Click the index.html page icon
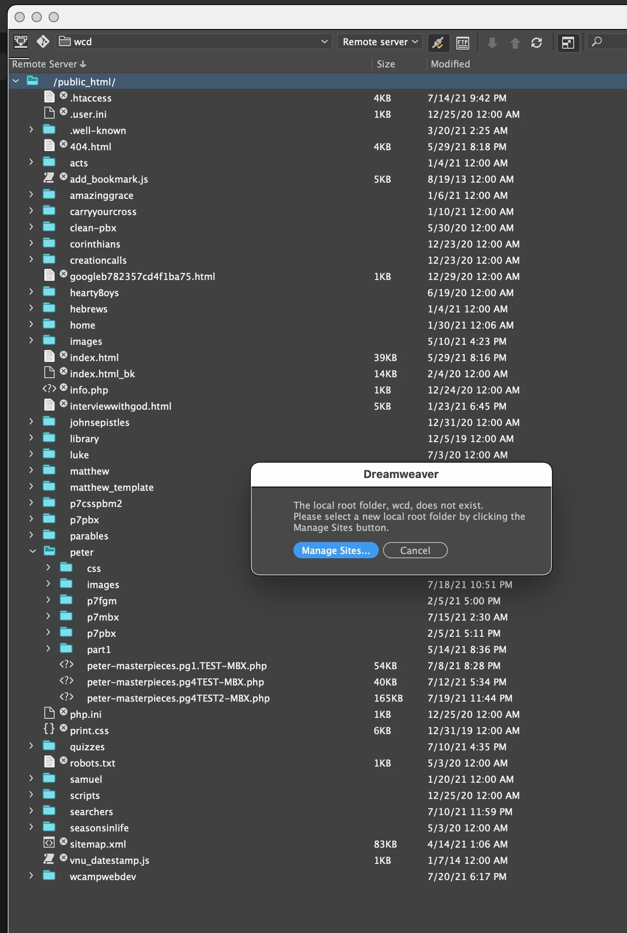This screenshot has height=933, width=627. 49,356
